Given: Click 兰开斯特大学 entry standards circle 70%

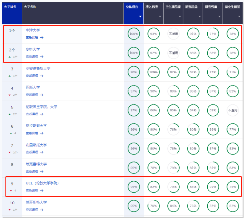Looking at the screenshot, I should click(154, 206).
